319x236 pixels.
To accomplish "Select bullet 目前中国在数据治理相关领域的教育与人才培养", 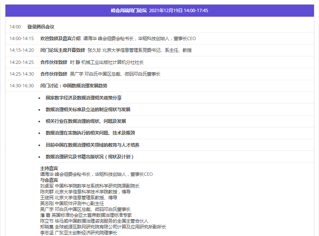I will pos(92,145).
